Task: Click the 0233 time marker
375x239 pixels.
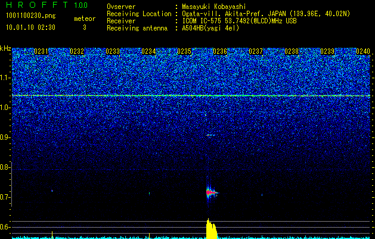Action: 113,51
